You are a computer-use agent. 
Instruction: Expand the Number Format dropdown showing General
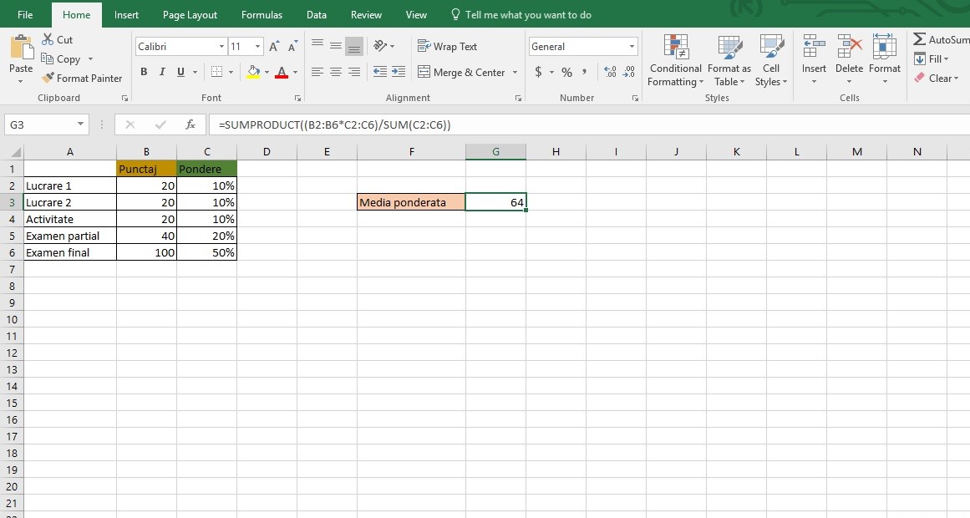coord(632,46)
